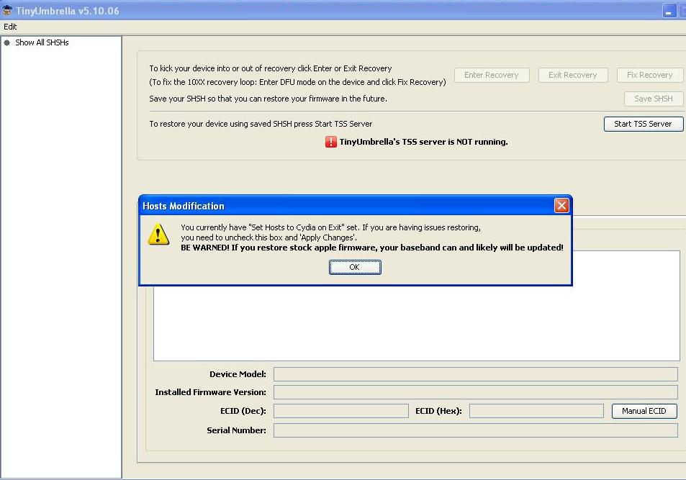Click the Manual ECID button

tap(644, 411)
